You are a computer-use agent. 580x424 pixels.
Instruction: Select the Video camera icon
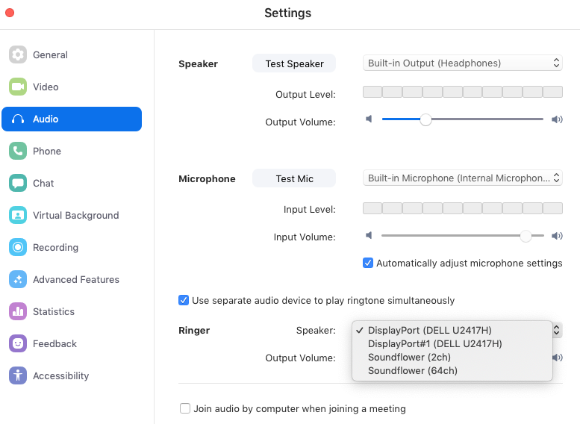pyautogui.click(x=18, y=87)
